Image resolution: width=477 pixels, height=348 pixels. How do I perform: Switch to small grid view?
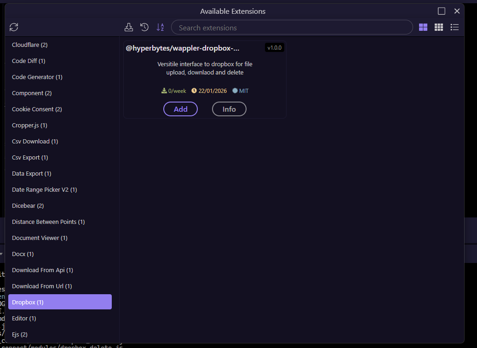pyautogui.click(x=439, y=28)
